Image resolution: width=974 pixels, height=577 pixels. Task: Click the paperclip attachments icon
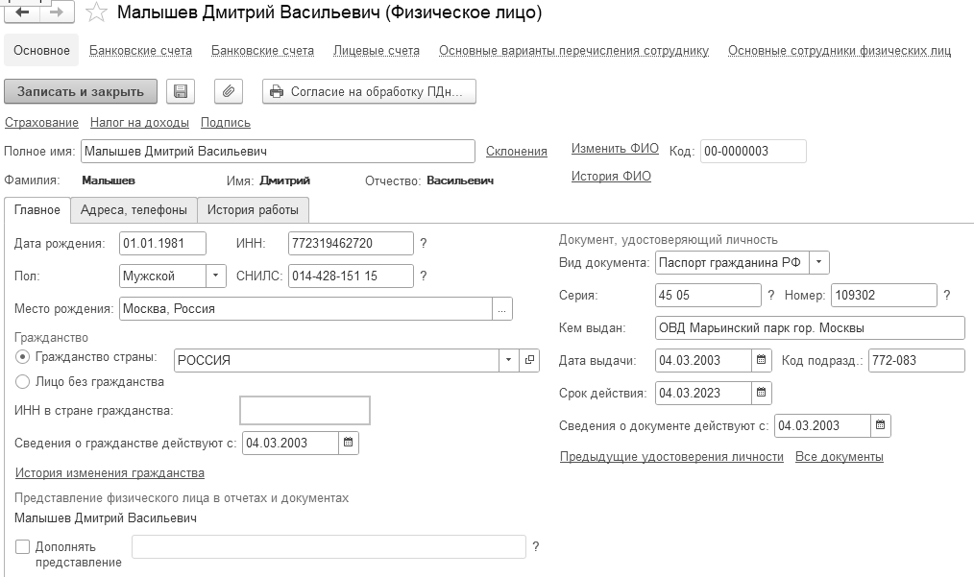tap(229, 91)
